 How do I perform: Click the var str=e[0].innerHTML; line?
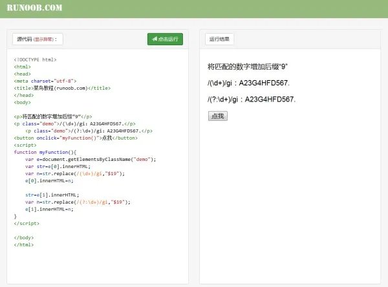[x=58, y=167]
